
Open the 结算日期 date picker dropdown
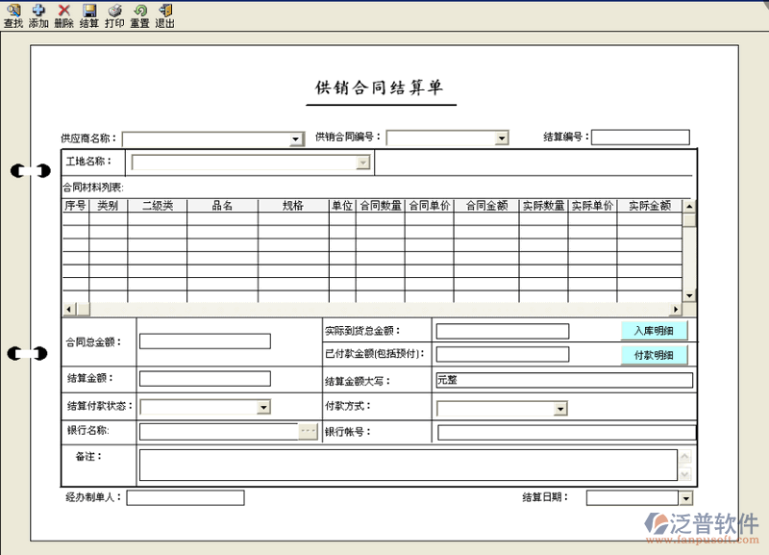point(688,497)
